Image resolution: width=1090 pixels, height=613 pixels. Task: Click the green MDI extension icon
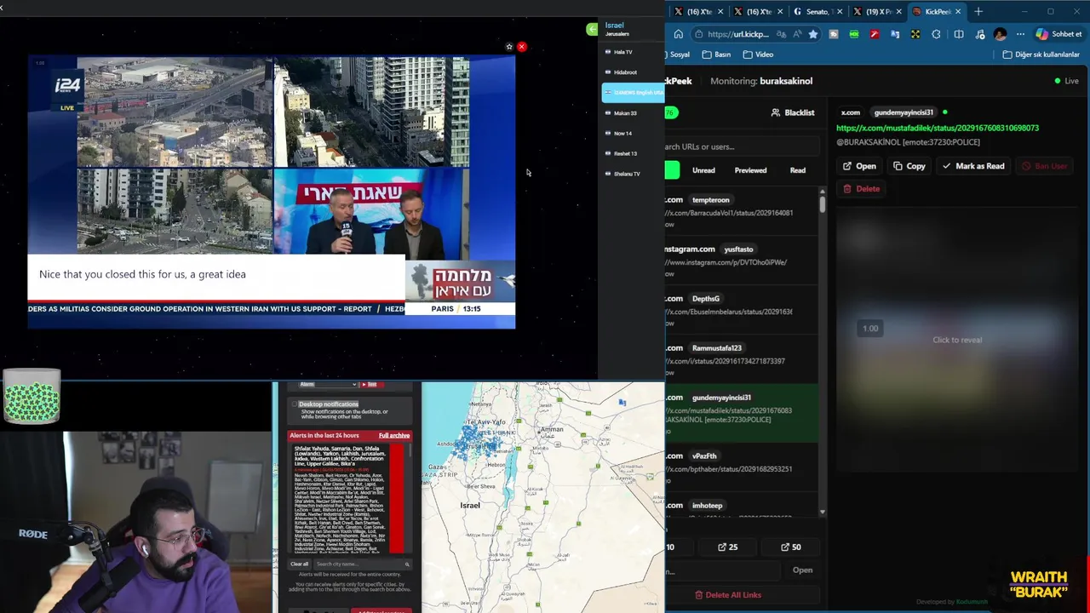click(x=854, y=34)
